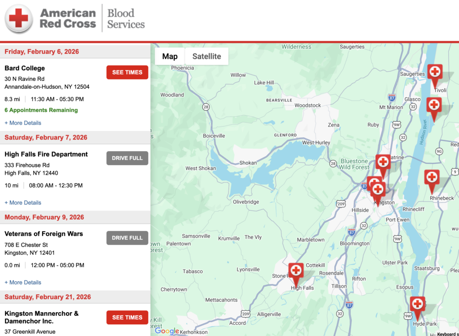
Task: Expand More Details for Bard College
Action: (x=22, y=122)
